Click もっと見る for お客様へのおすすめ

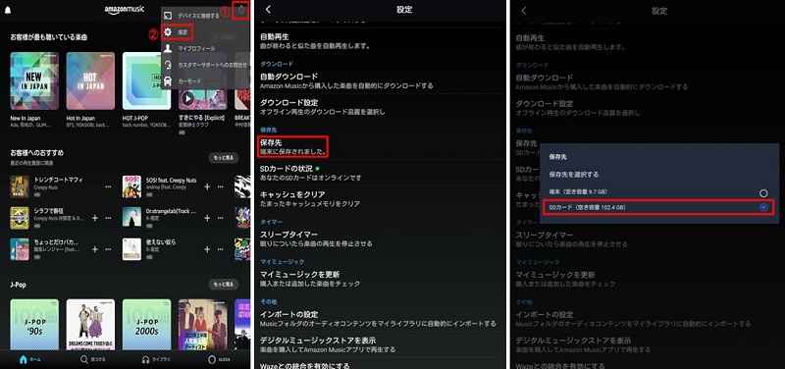click(x=224, y=158)
